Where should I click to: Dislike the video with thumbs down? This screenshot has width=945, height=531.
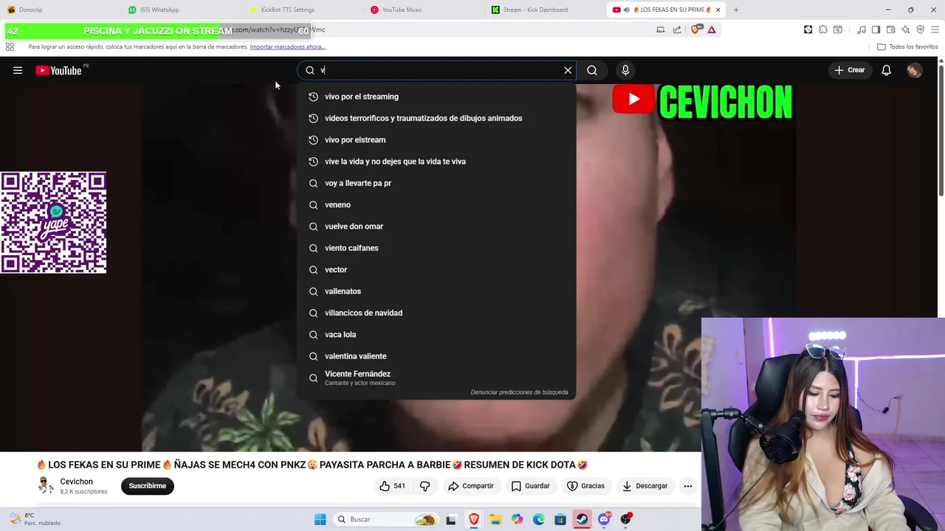click(x=425, y=486)
